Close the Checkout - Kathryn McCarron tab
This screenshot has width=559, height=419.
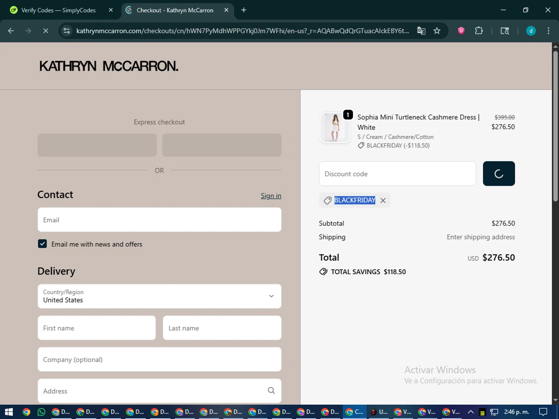coord(226,10)
